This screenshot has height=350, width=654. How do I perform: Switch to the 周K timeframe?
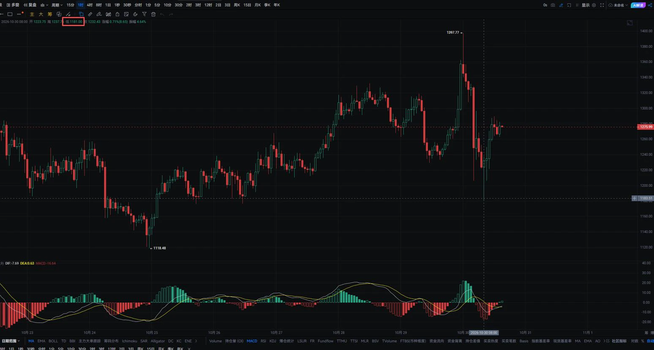coord(237,5)
